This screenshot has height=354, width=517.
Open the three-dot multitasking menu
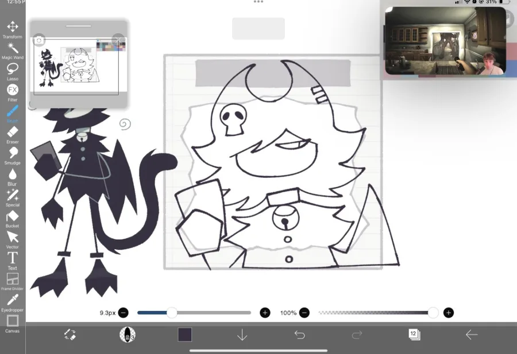[258, 2]
